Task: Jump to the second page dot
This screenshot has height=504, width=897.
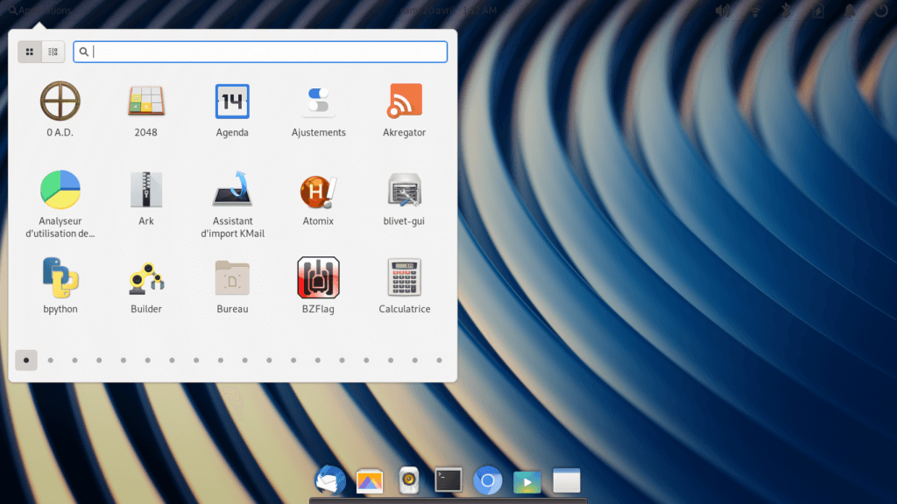Action: tap(50, 360)
